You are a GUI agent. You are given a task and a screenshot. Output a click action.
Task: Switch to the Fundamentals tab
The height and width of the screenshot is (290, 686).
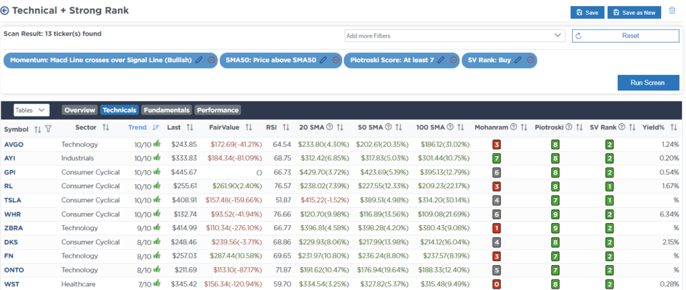[x=166, y=111]
